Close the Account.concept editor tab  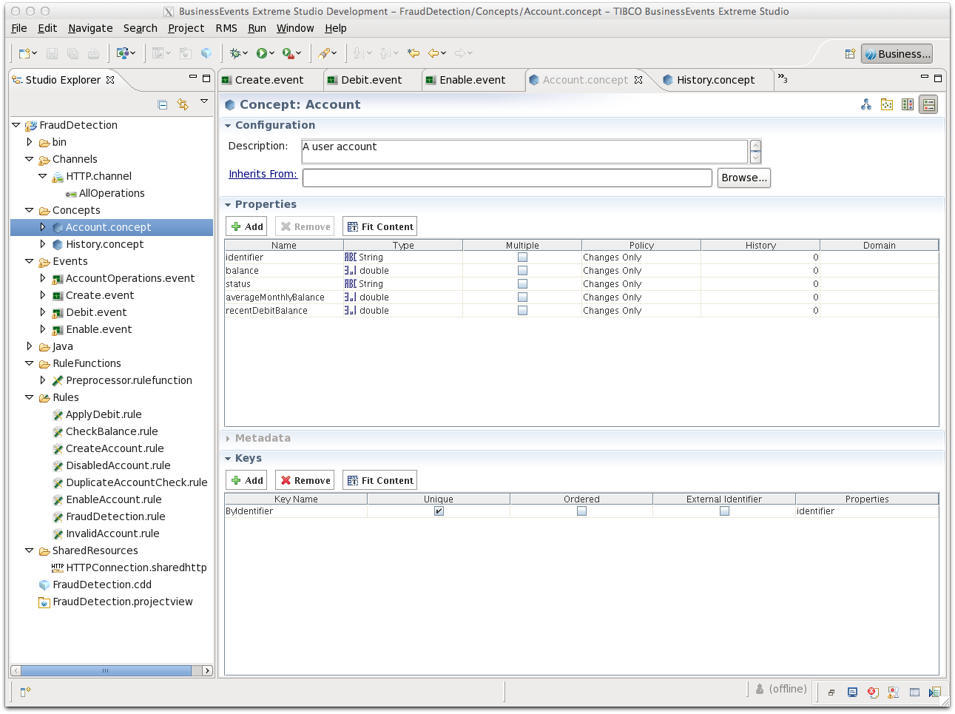[638, 80]
